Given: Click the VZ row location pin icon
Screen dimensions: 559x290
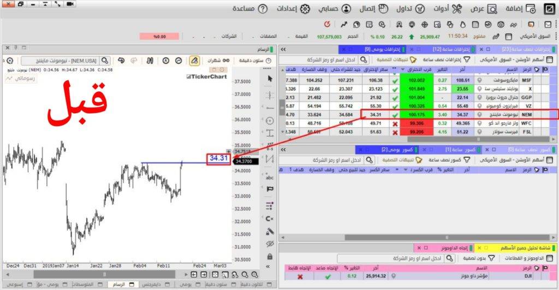Looking at the screenshot, I should [x=480, y=106].
